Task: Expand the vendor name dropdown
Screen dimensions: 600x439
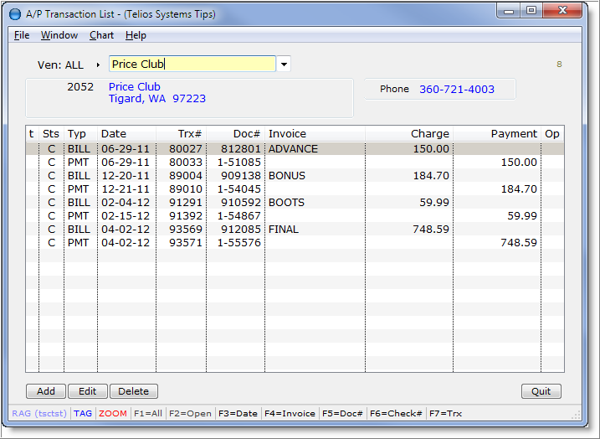Action: click(x=285, y=65)
